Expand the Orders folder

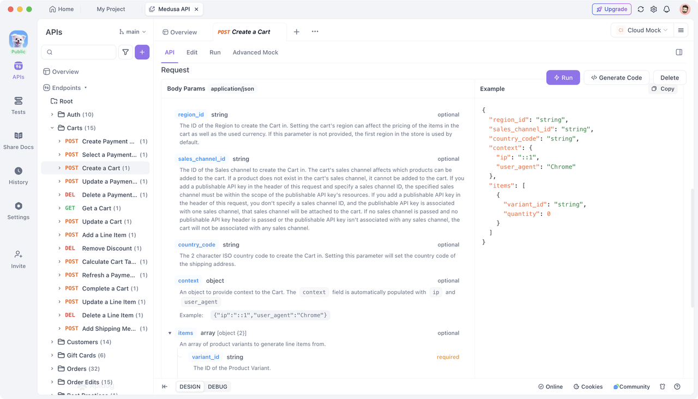click(52, 368)
